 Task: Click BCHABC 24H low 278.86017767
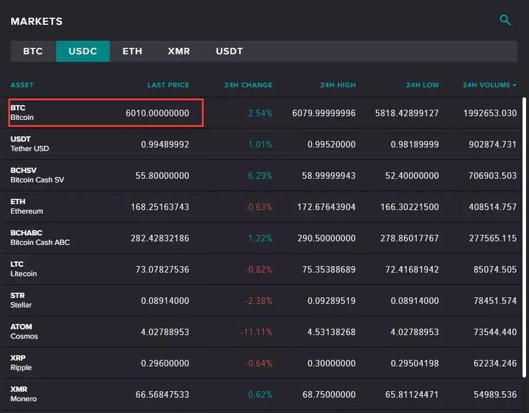pos(410,238)
